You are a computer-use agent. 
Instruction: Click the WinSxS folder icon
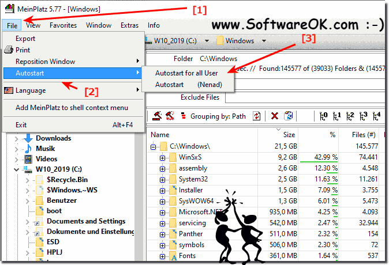click(x=173, y=157)
